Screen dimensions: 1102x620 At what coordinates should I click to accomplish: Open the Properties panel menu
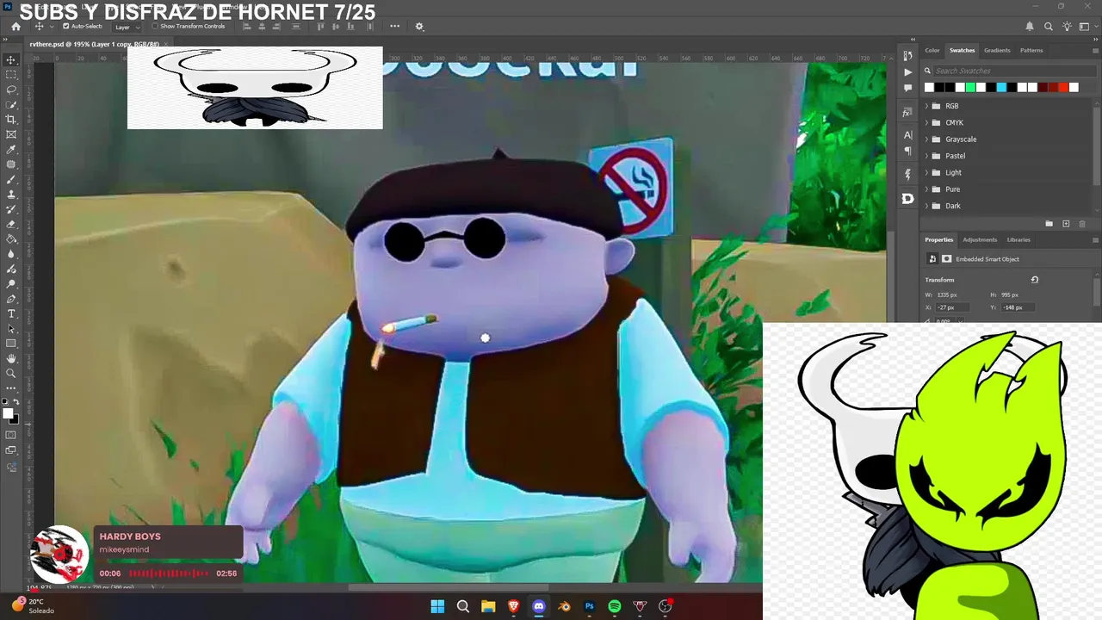(x=1095, y=240)
